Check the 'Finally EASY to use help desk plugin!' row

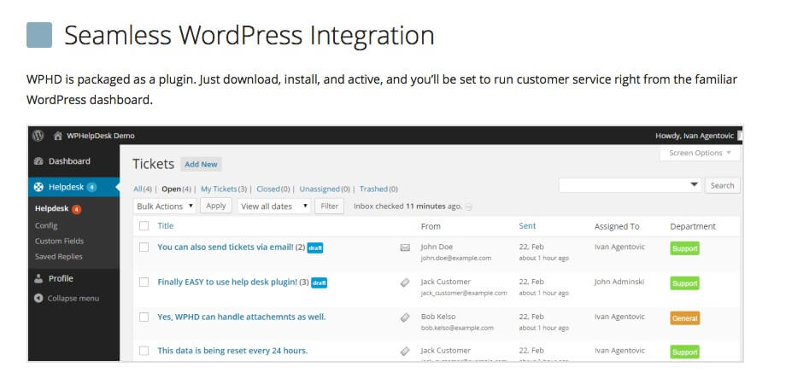tap(144, 282)
